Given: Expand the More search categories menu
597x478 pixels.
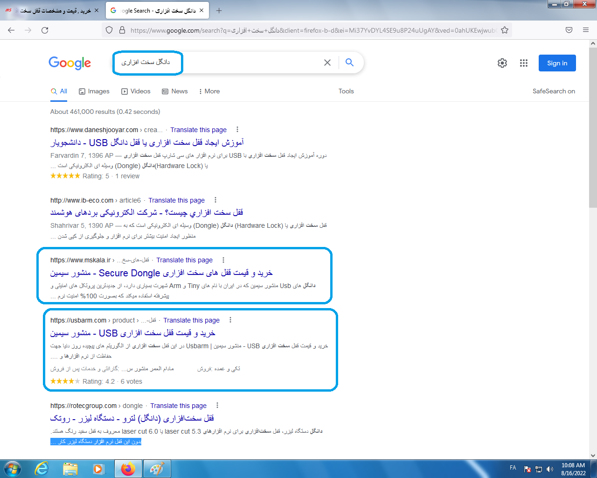Looking at the screenshot, I should pos(209,91).
